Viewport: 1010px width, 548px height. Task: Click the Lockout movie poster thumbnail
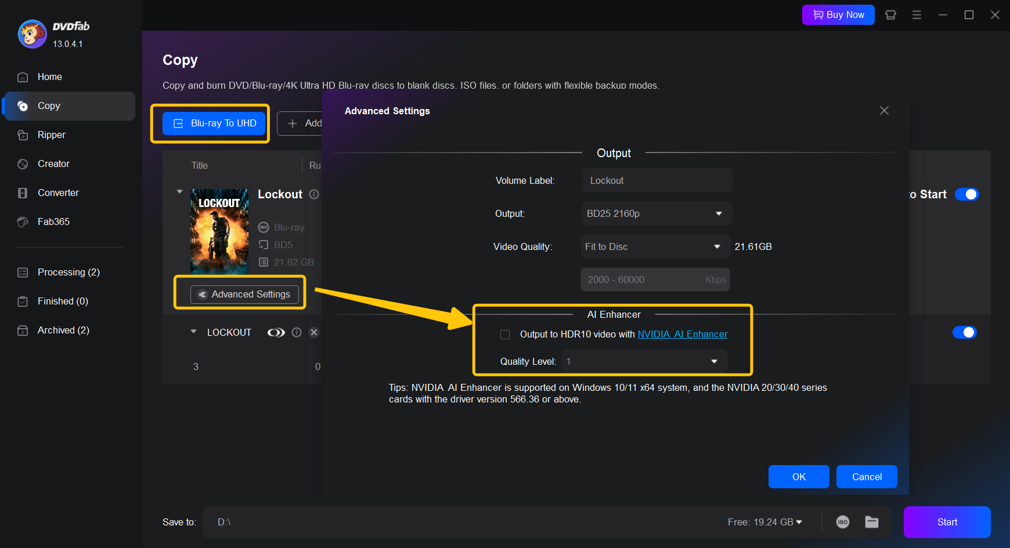219,231
